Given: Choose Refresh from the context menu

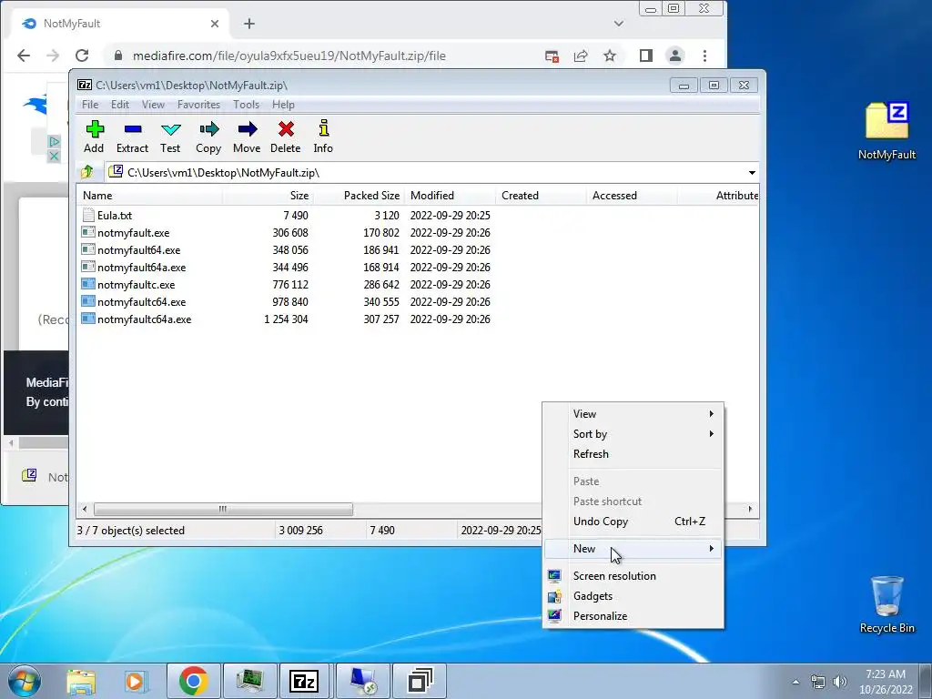Looking at the screenshot, I should (633, 454).
